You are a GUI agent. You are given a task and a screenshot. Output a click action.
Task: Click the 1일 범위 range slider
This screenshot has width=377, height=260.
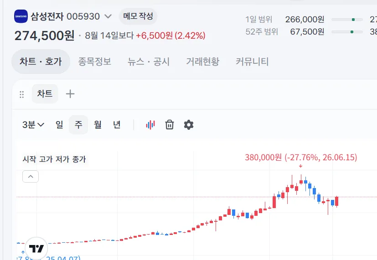[347, 20]
